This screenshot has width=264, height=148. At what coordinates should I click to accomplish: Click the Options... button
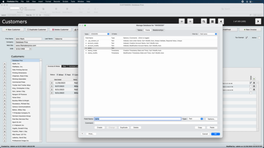pyautogui.click(x=212, y=119)
